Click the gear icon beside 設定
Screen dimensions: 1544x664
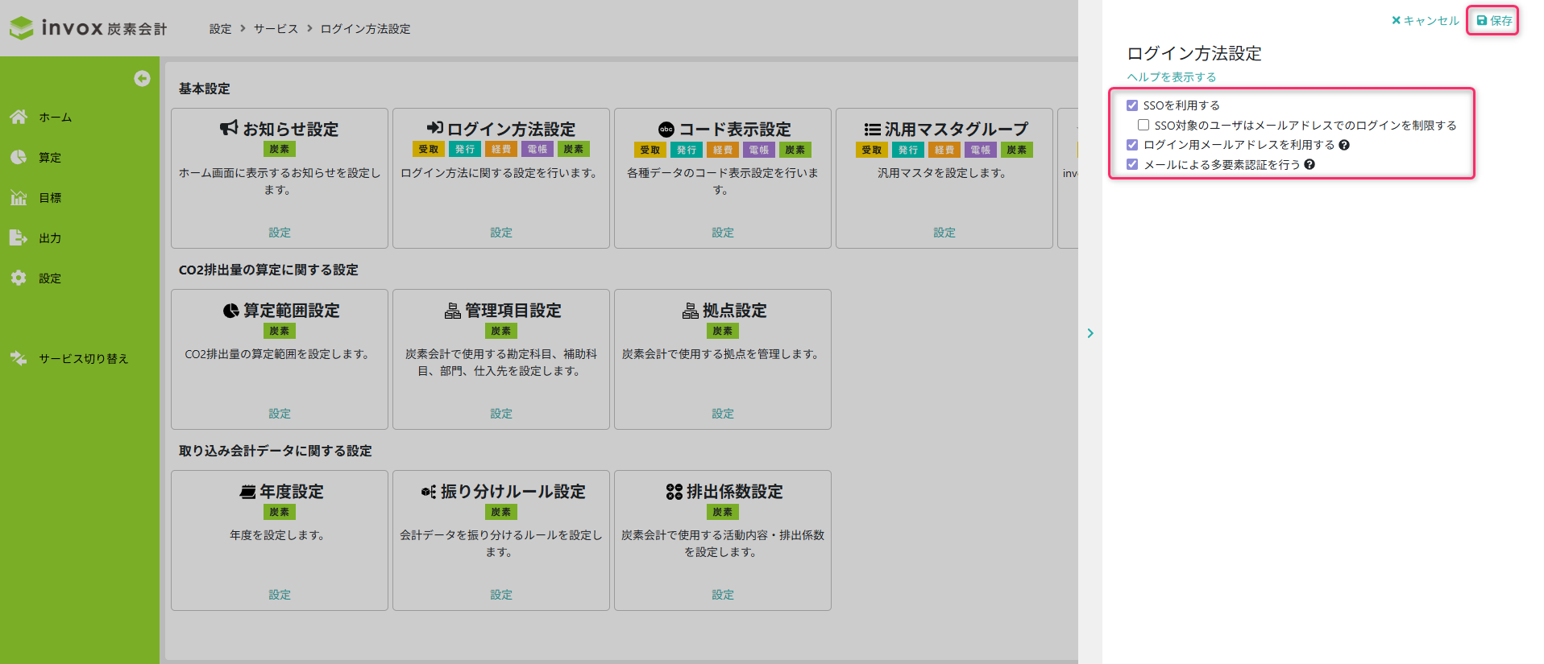(x=19, y=278)
